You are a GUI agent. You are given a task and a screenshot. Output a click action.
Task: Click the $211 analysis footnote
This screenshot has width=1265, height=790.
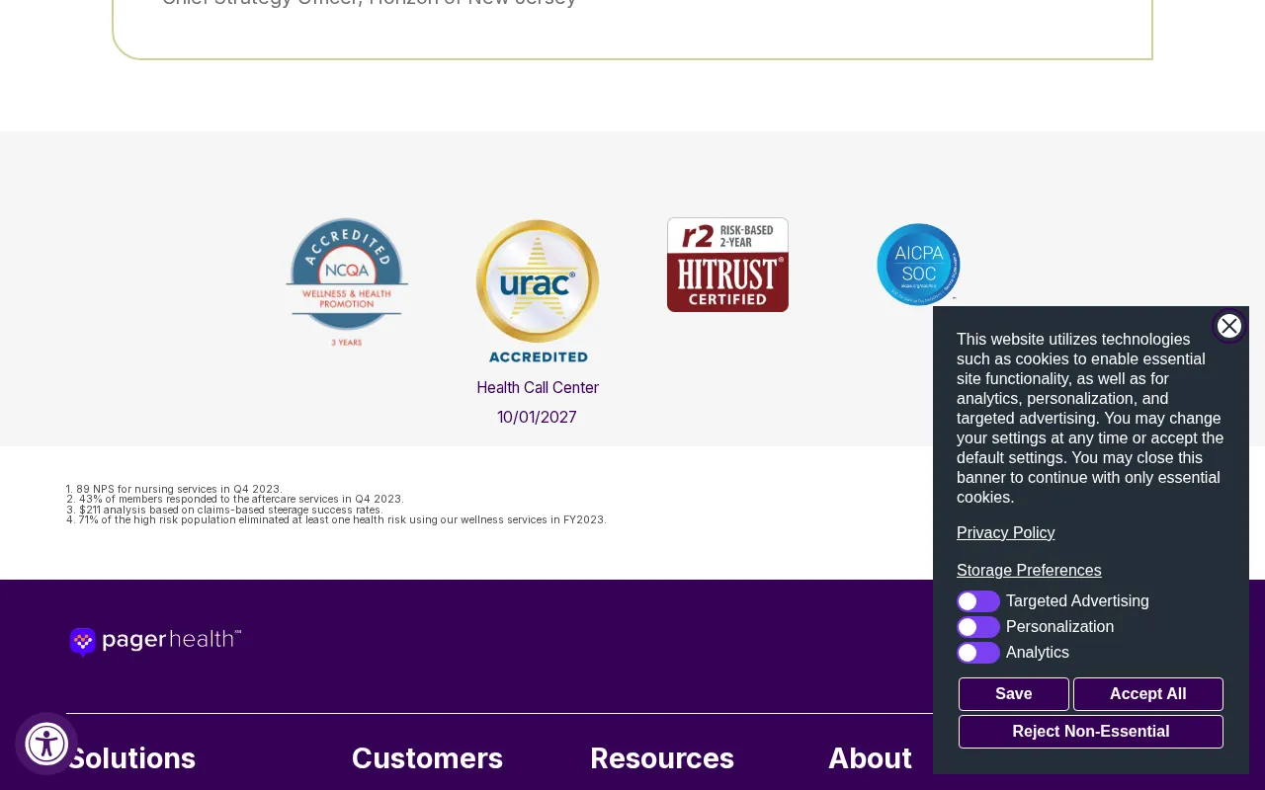[224, 510]
